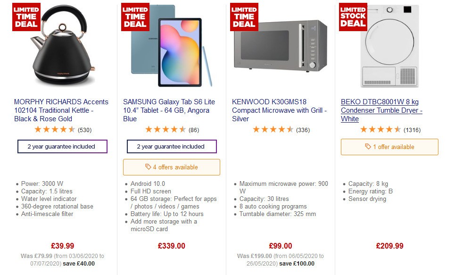Click the (336) review count for microwave
Image resolution: width=455 pixels, height=275 pixels.
point(302,129)
